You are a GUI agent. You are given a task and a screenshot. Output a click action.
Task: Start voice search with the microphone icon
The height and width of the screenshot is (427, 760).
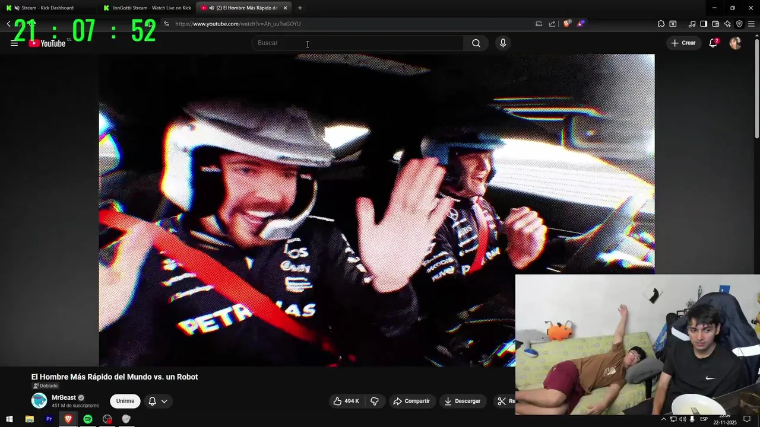[503, 43]
